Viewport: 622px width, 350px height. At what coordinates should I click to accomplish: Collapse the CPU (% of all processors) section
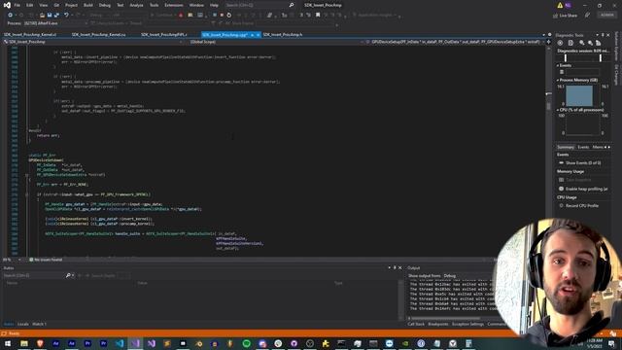click(x=557, y=110)
